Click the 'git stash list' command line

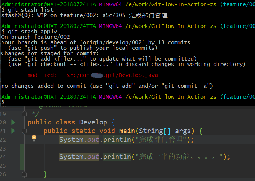pos(28,10)
